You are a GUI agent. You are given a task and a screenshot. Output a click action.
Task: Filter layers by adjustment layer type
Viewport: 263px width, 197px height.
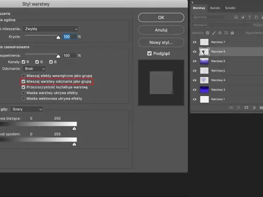tap(242, 17)
